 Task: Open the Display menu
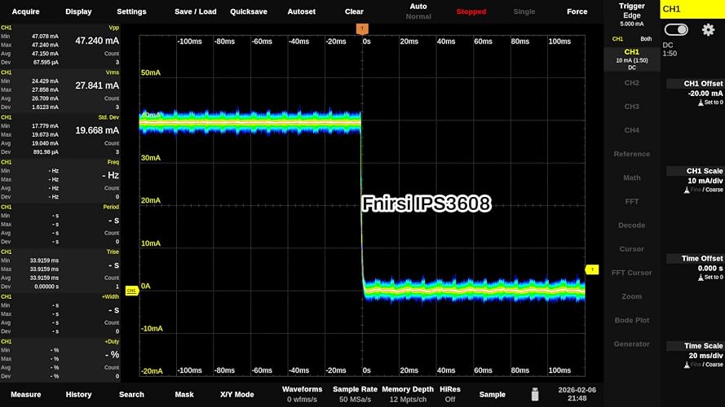78,11
